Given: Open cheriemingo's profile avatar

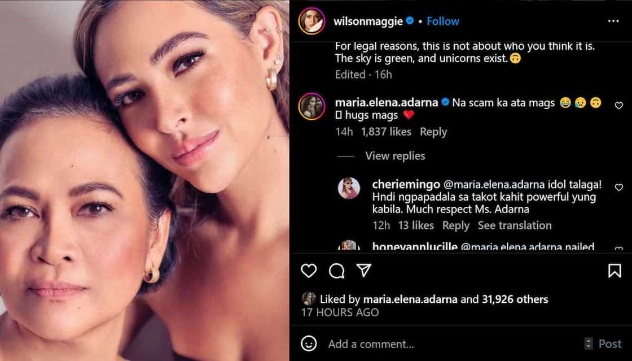Looking at the screenshot, I should point(349,188).
